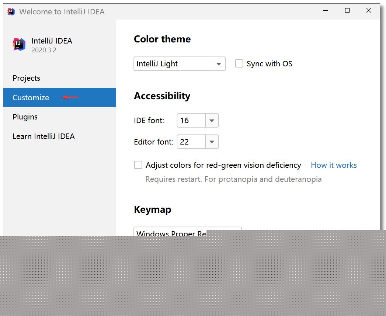
Task: Switch to the Projects tab
Action: [26, 78]
